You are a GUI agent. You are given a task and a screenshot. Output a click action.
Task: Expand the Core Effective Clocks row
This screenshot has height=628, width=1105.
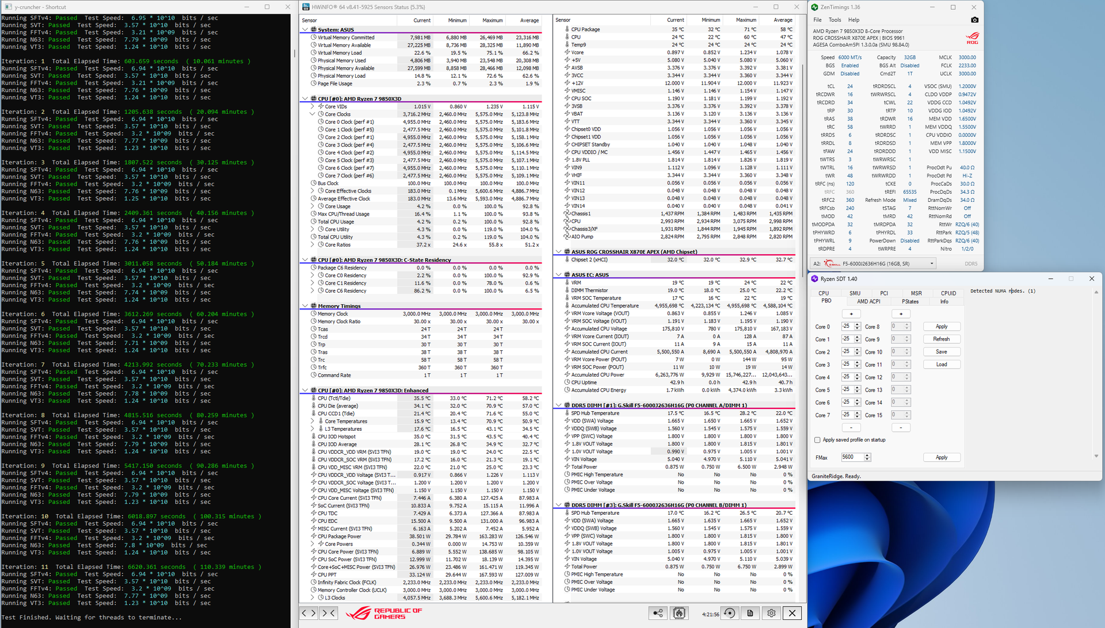click(313, 191)
